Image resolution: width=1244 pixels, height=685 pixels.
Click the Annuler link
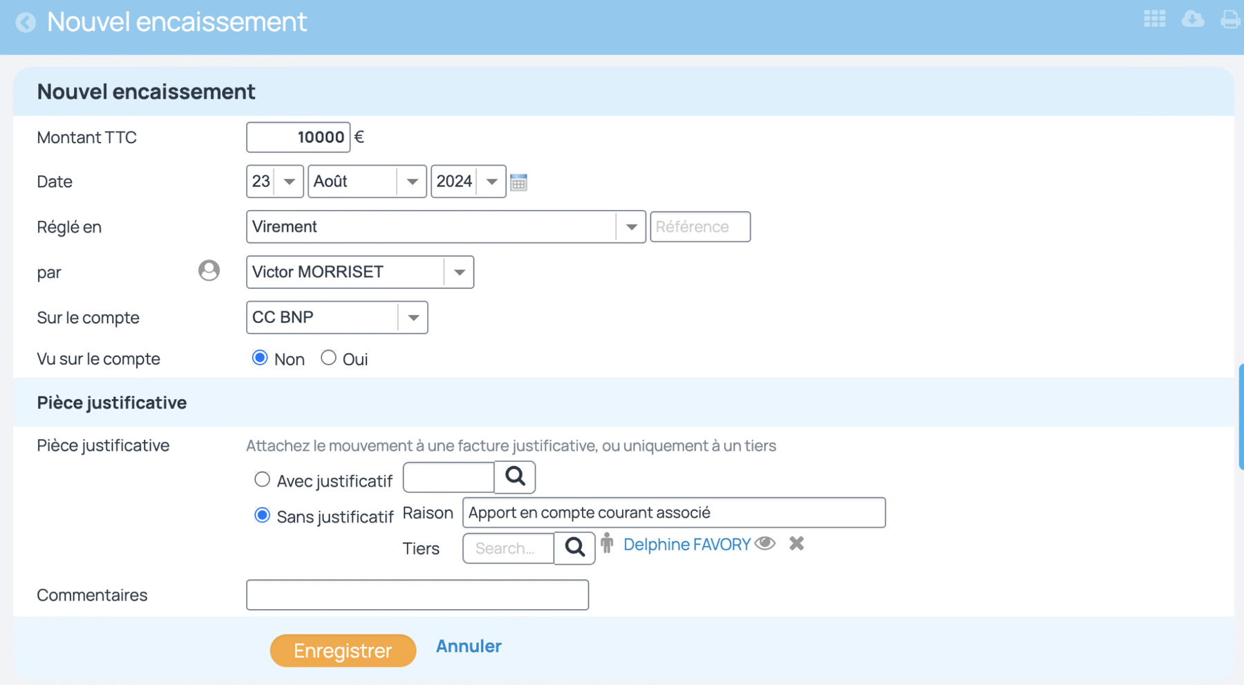coord(469,646)
